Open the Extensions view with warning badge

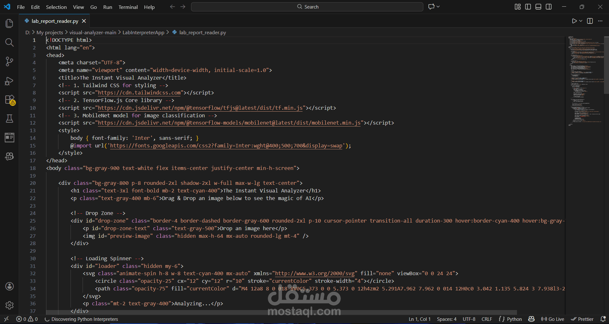[10, 100]
